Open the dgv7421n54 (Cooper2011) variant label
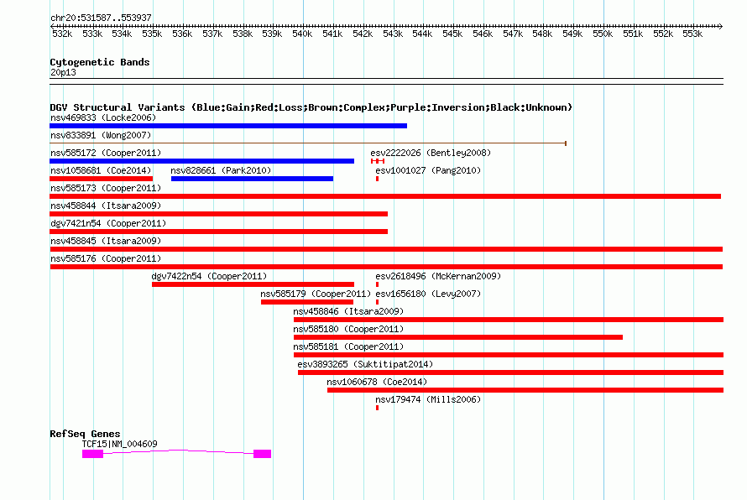 click(108, 223)
